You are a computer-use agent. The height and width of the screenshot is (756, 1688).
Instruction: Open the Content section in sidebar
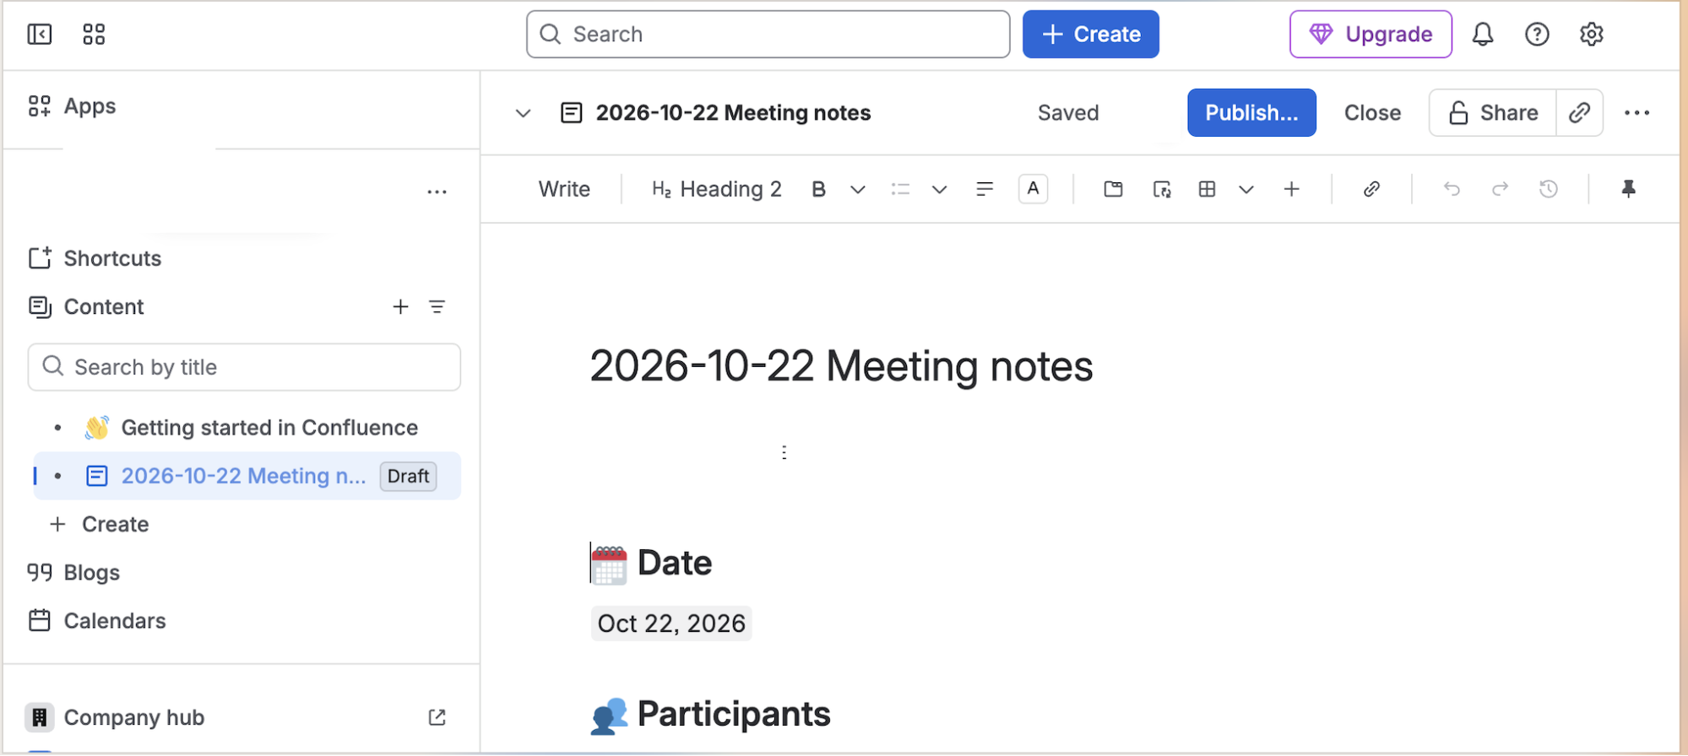[86, 307]
